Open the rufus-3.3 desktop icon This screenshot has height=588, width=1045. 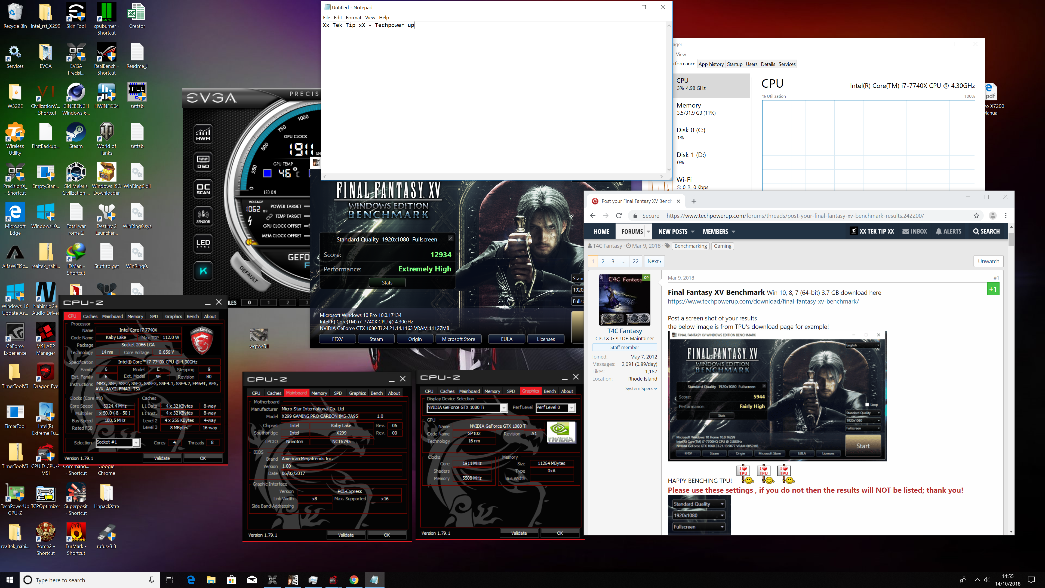(x=106, y=536)
